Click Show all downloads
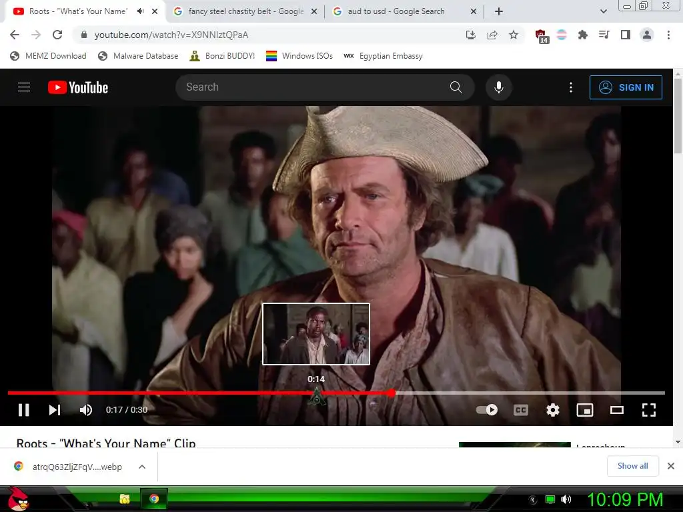Viewport: 683px width, 512px height. (x=632, y=466)
